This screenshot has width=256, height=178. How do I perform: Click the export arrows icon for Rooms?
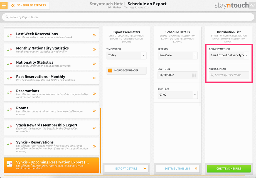9,110
